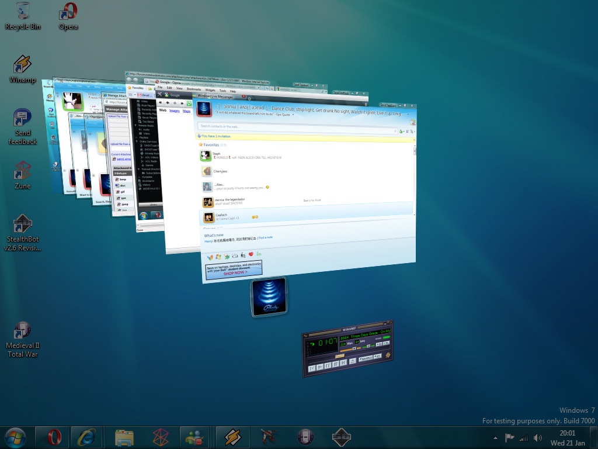Open the Windows Start orb
Screen dimensions: 598x449
(x=15, y=437)
